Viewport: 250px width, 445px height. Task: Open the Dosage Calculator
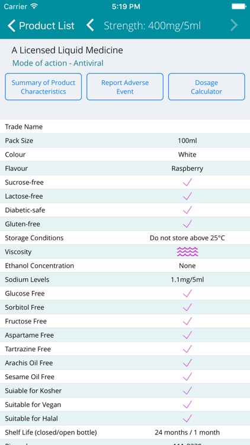(x=207, y=87)
